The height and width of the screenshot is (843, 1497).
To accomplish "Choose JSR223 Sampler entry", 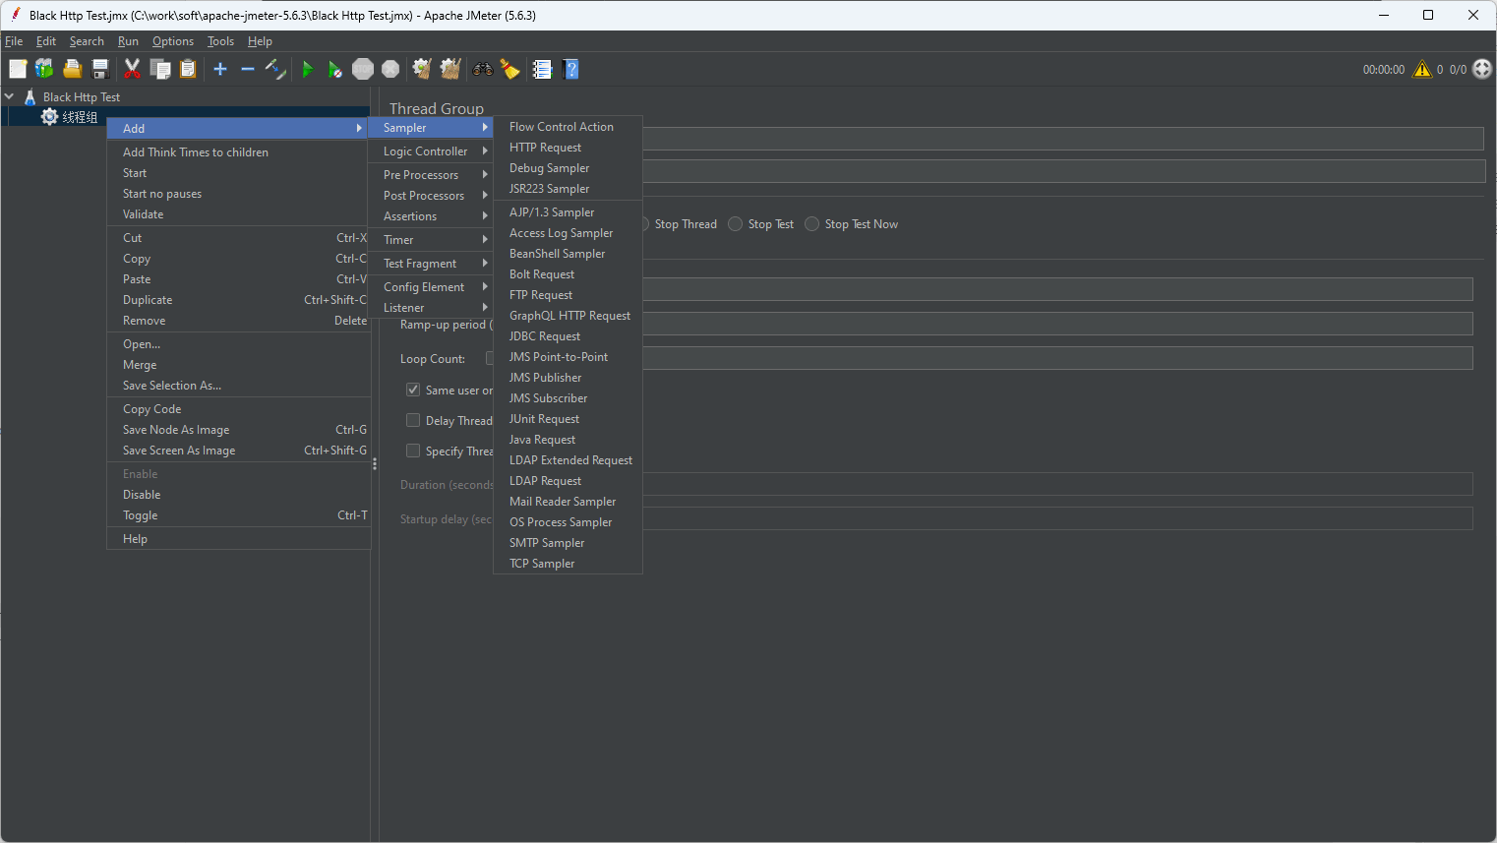I will [x=568, y=189].
